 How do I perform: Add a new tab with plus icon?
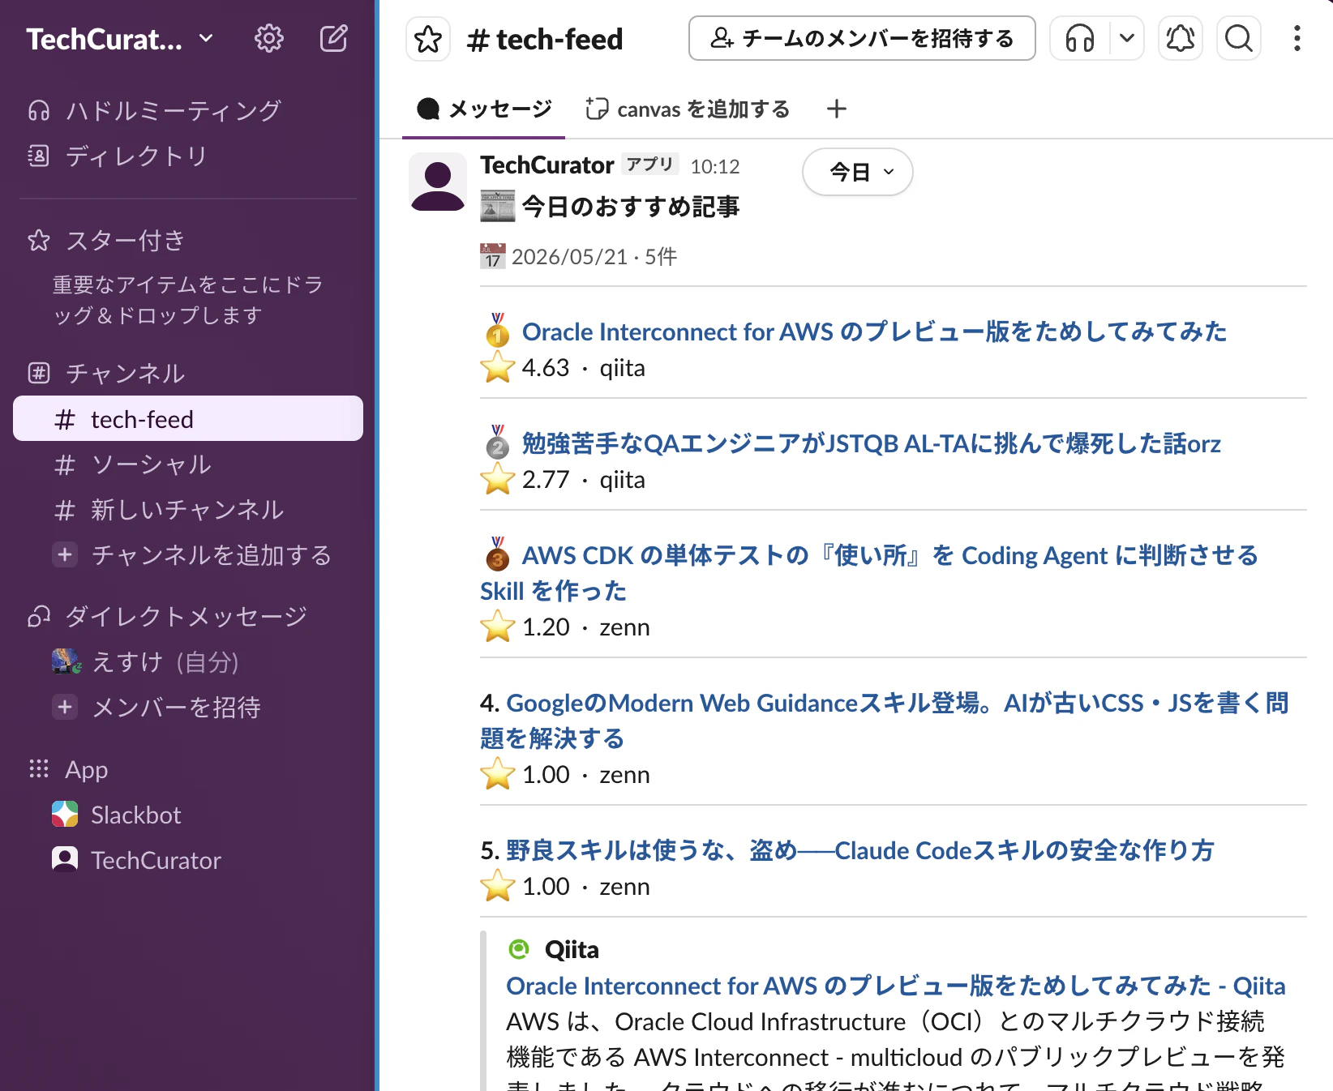pos(836,109)
